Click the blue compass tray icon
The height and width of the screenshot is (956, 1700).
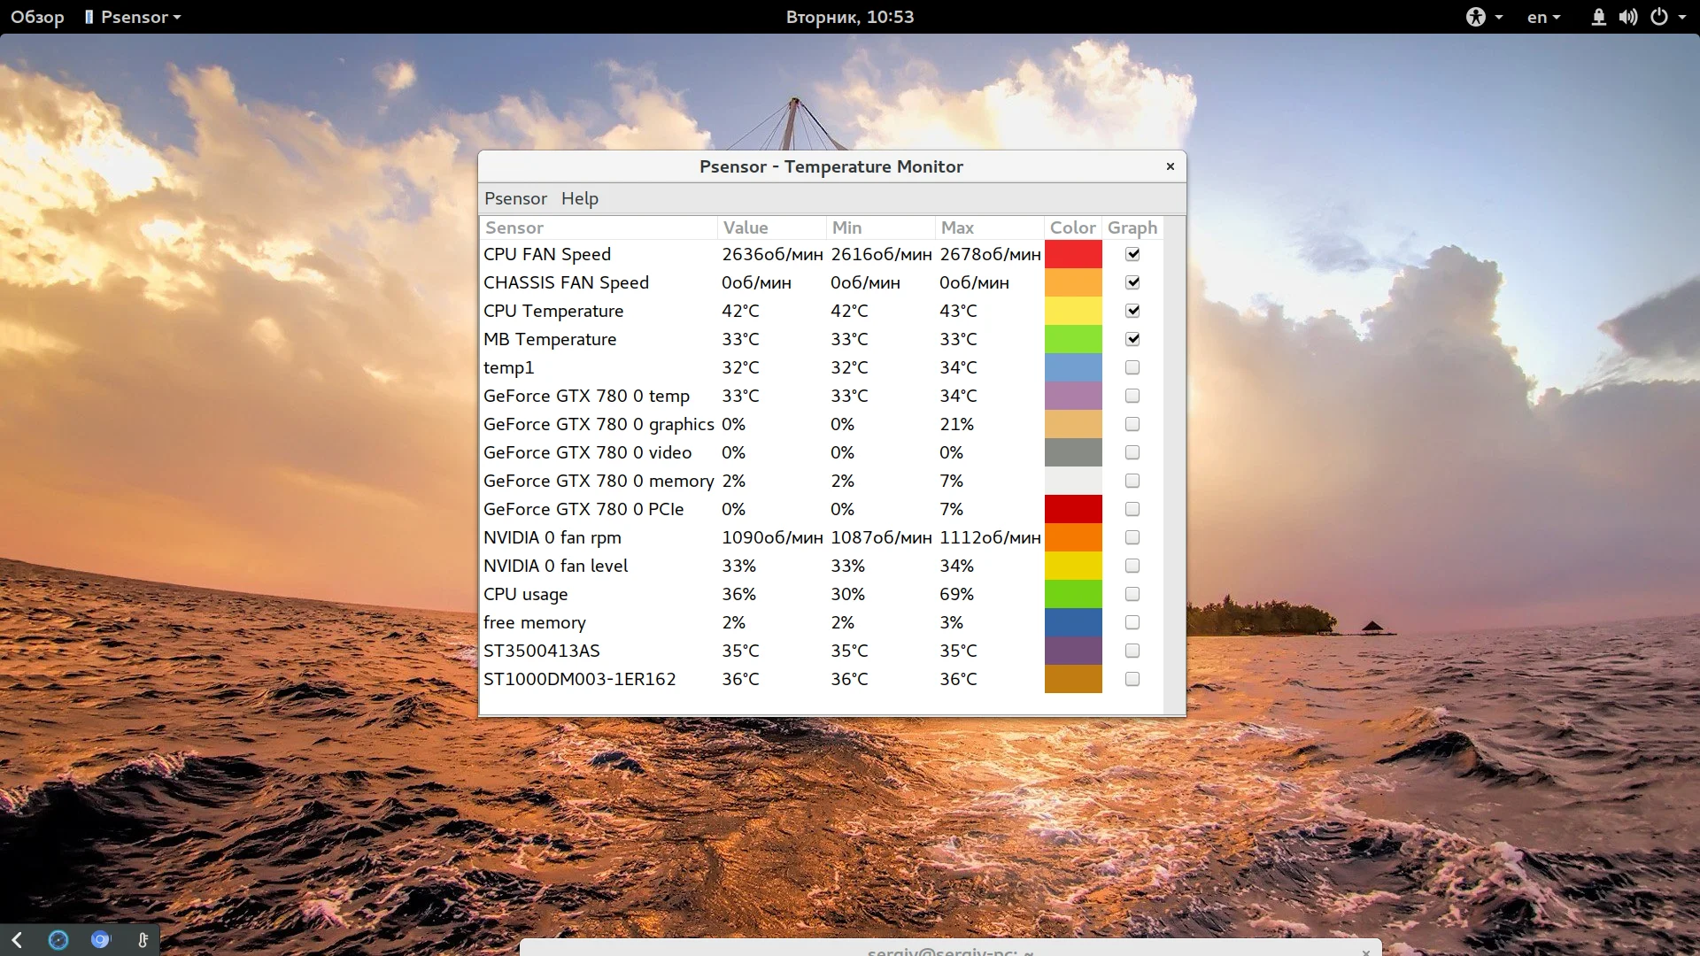pyautogui.click(x=58, y=940)
